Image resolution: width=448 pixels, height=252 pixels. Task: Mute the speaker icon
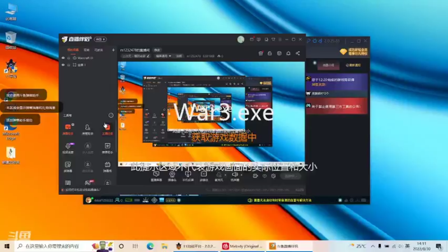235,175
